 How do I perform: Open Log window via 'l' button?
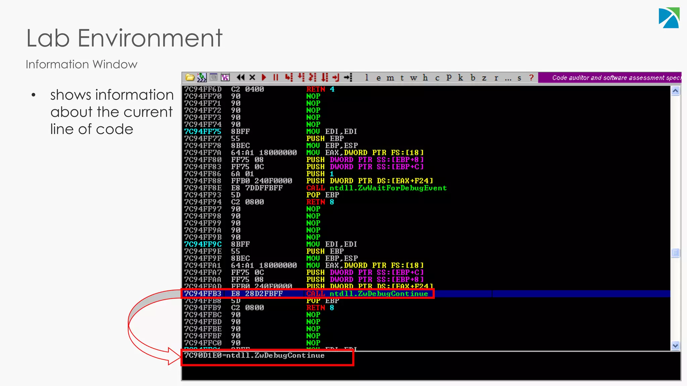(x=367, y=77)
